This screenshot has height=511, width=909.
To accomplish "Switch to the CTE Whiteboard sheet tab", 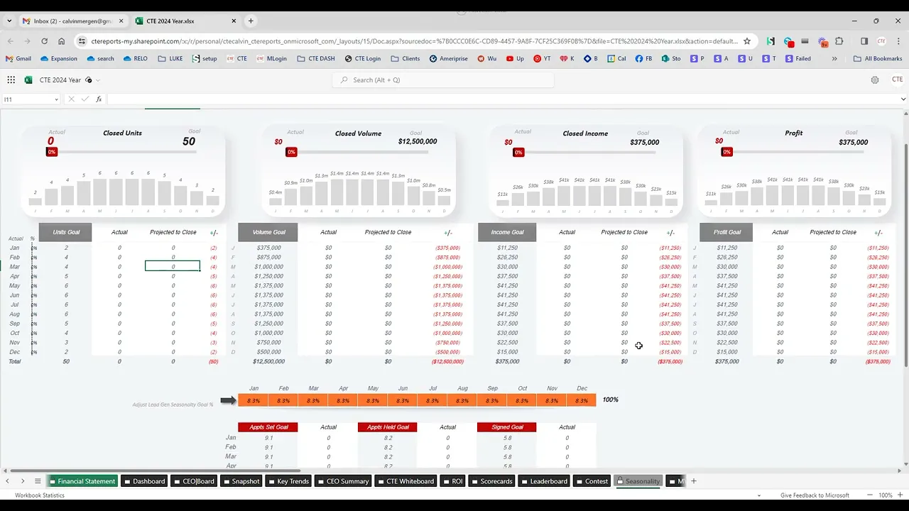I will click(405, 481).
